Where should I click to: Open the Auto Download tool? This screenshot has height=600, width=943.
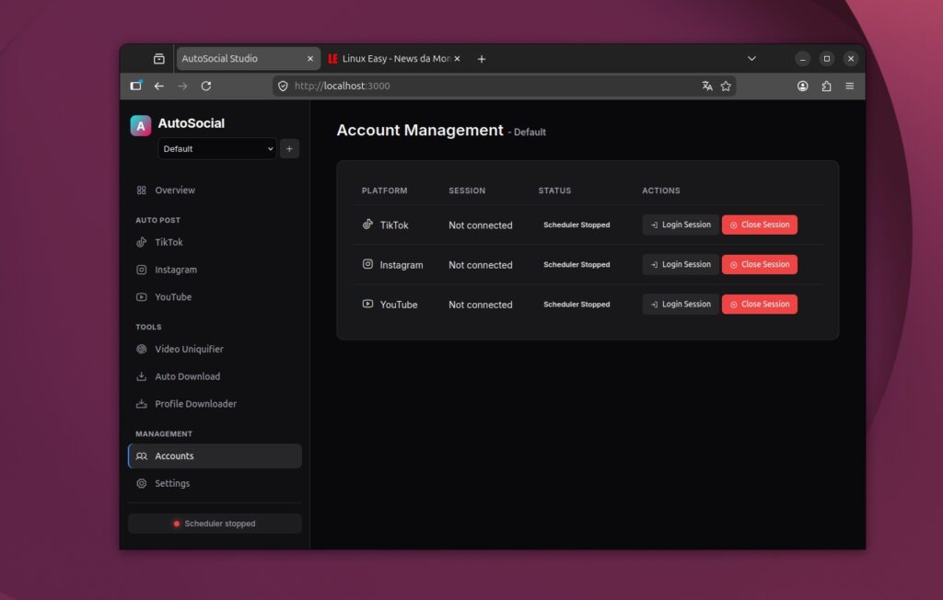[x=215, y=376]
